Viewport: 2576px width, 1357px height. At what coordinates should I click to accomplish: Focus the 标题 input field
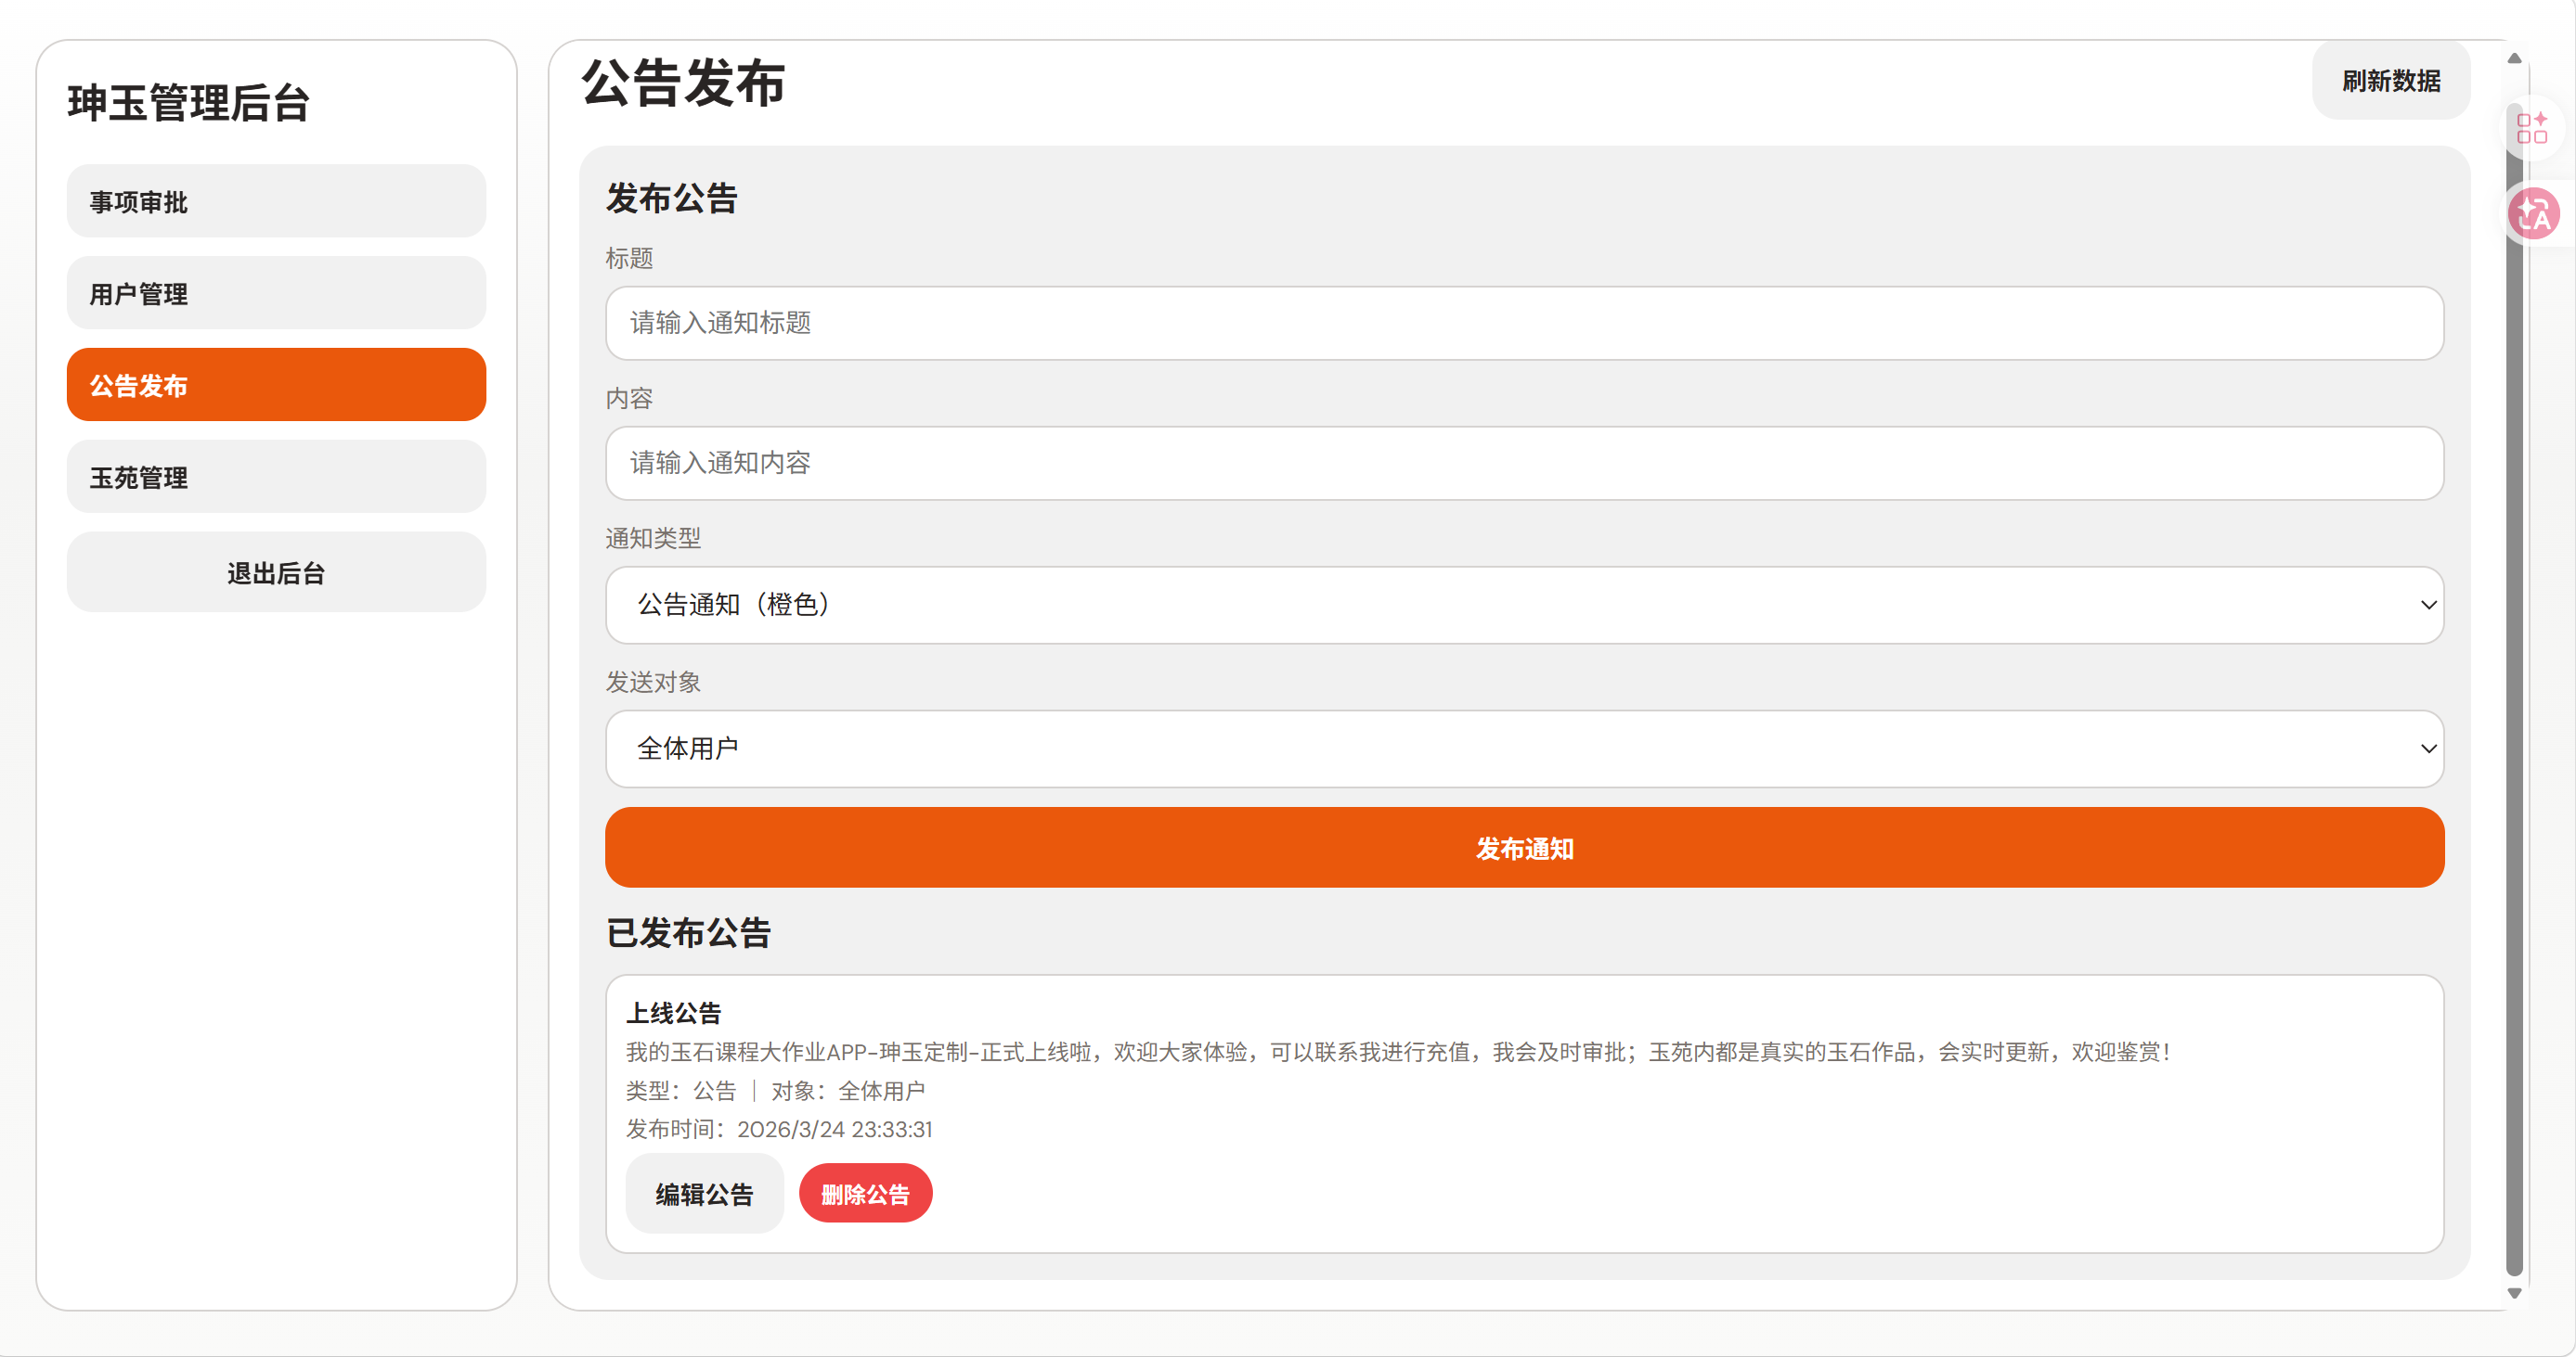click(x=1524, y=323)
